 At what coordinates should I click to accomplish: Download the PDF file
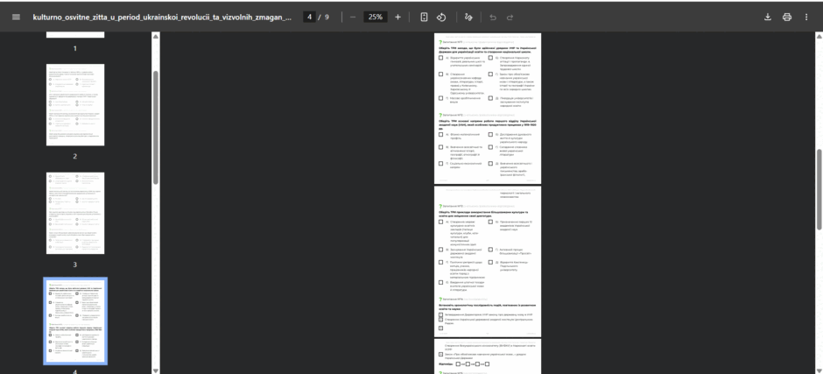click(x=767, y=17)
